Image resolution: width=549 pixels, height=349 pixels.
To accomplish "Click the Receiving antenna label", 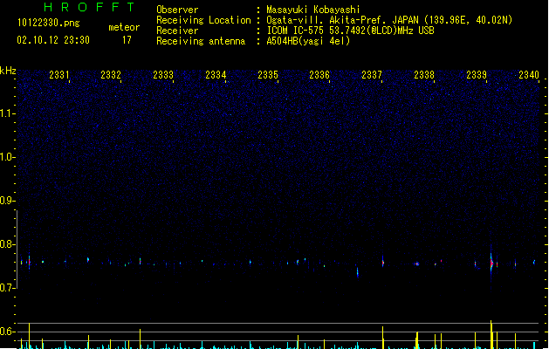I will click(x=201, y=41).
